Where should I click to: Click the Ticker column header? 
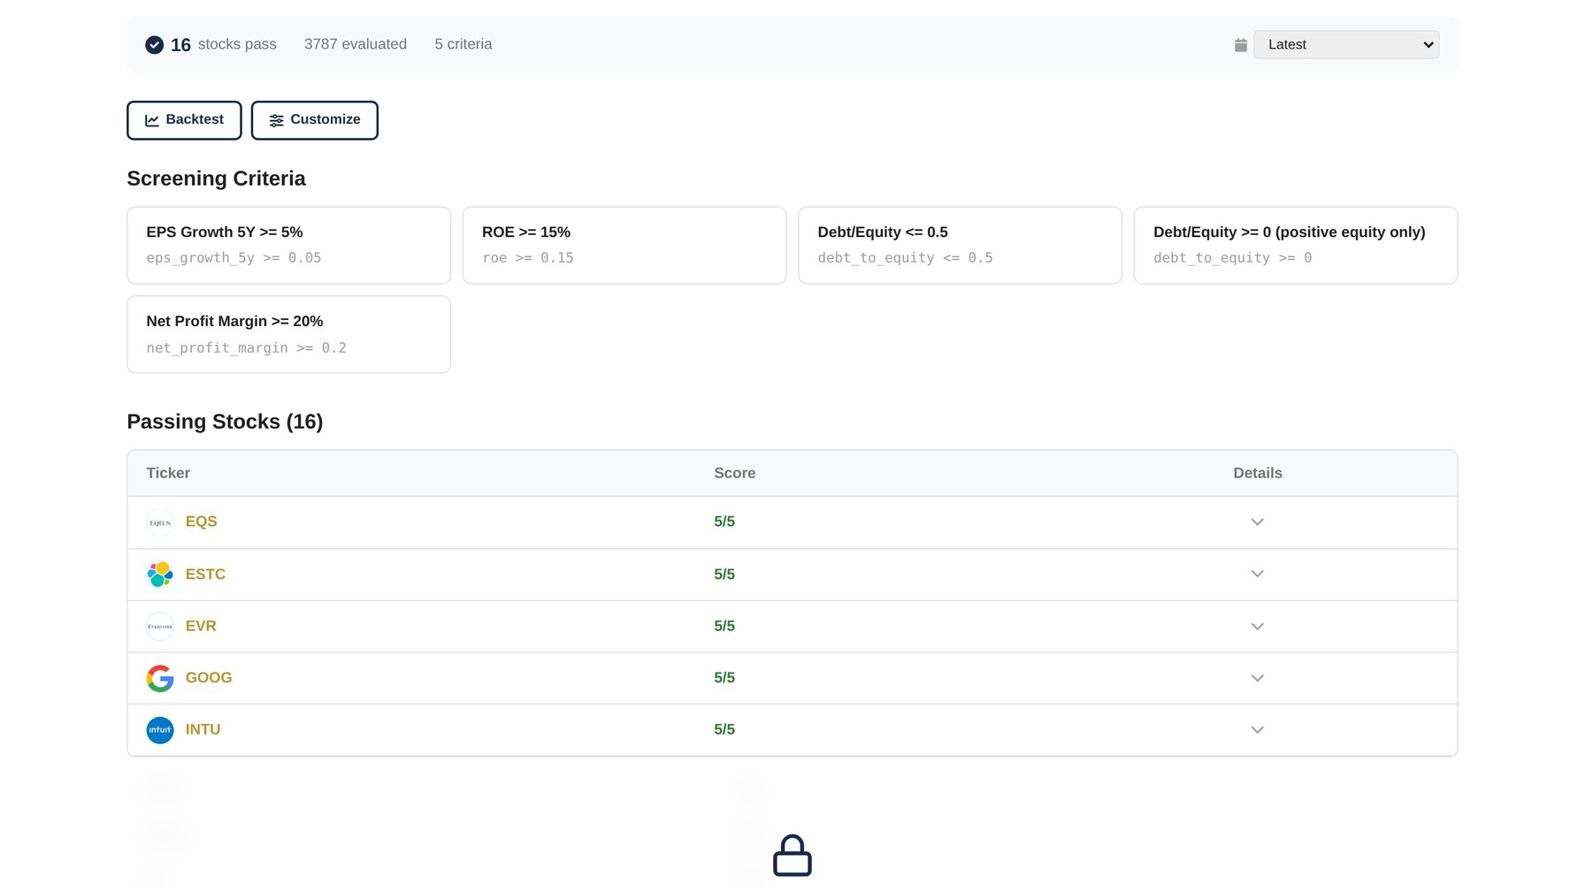click(x=168, y=473)
